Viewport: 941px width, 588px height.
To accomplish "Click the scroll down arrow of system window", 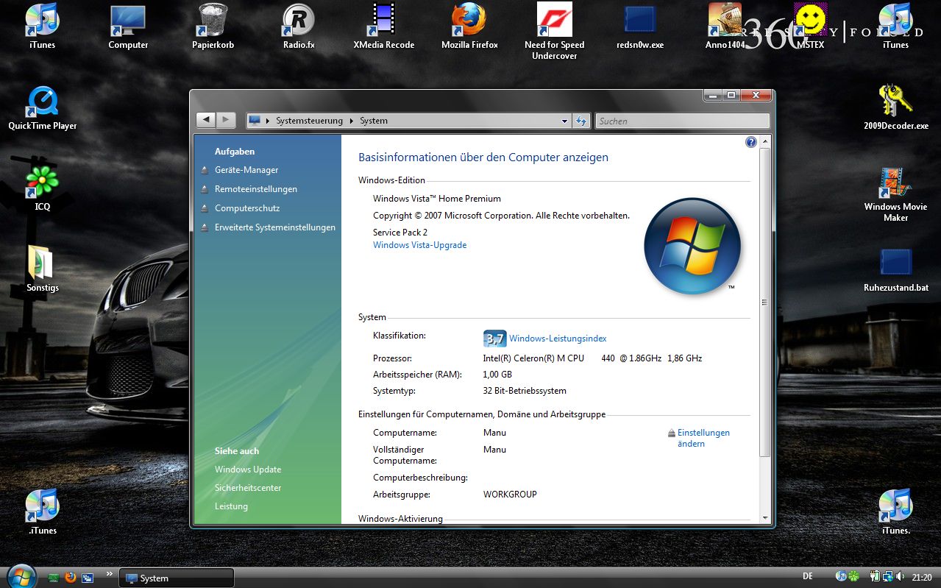I will [x=765, y=518].
